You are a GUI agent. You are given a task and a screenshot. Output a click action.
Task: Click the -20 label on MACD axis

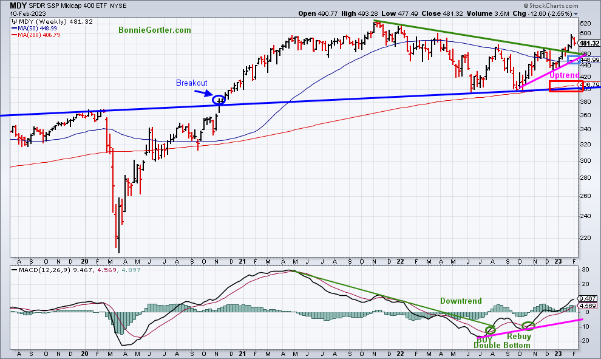click(584, 341)
